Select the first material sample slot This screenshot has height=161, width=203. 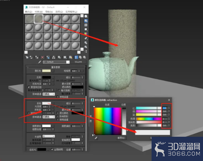click(x=29, y=19)
